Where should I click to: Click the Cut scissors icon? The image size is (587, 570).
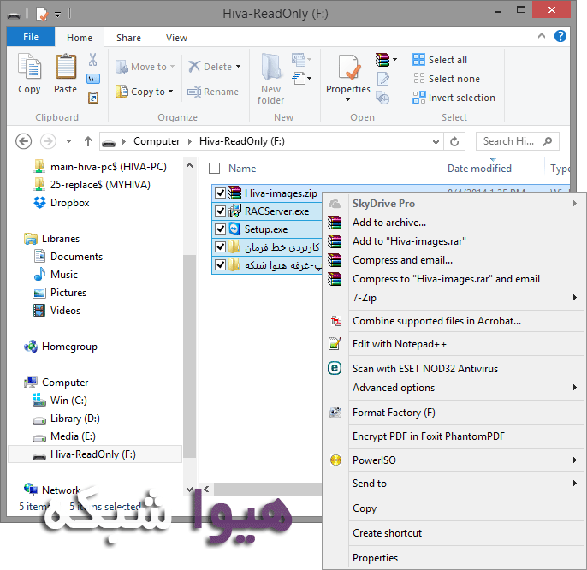point(93,61)
